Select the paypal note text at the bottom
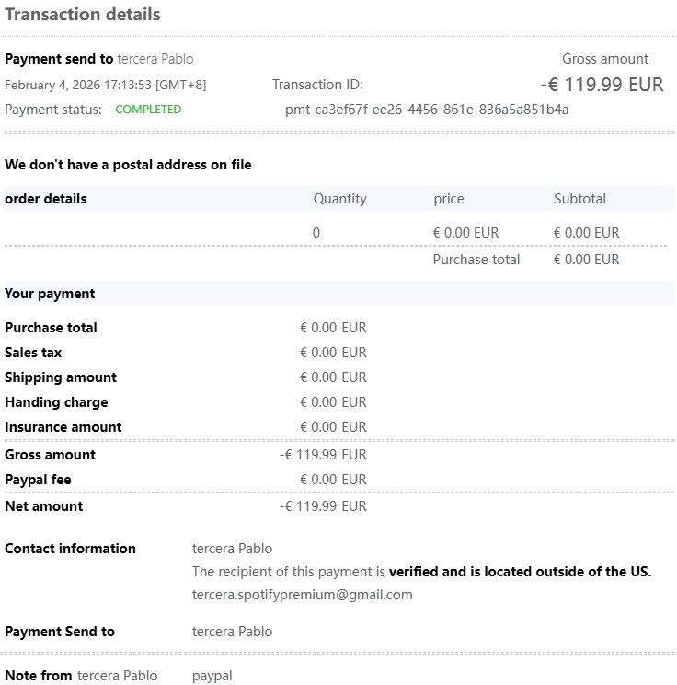 212,676
